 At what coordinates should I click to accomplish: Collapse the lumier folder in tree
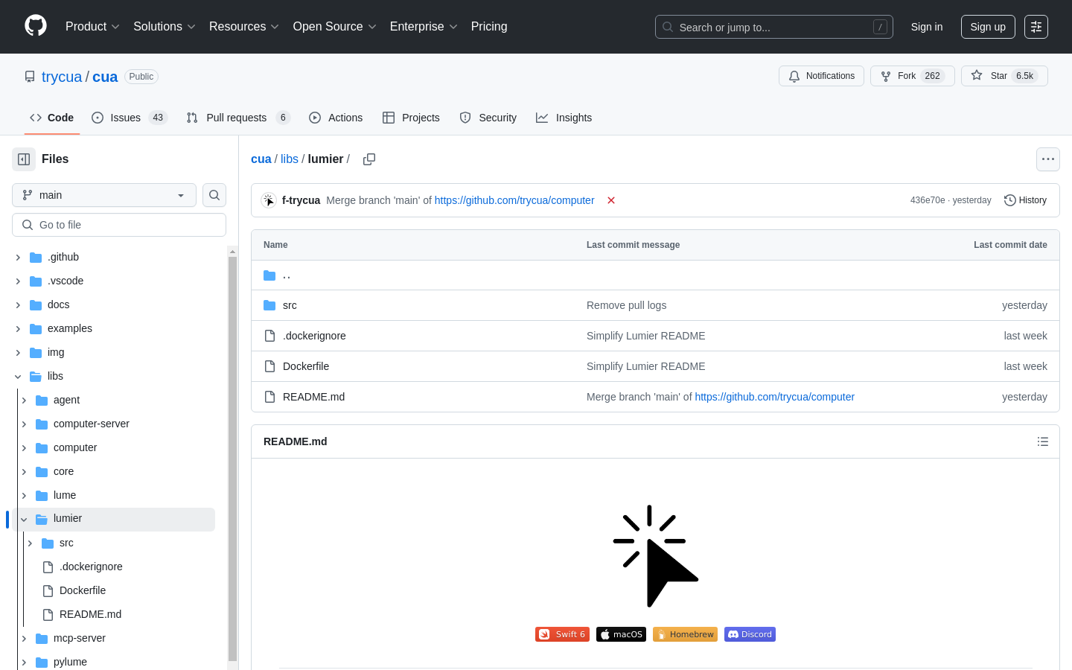[24, 519]
